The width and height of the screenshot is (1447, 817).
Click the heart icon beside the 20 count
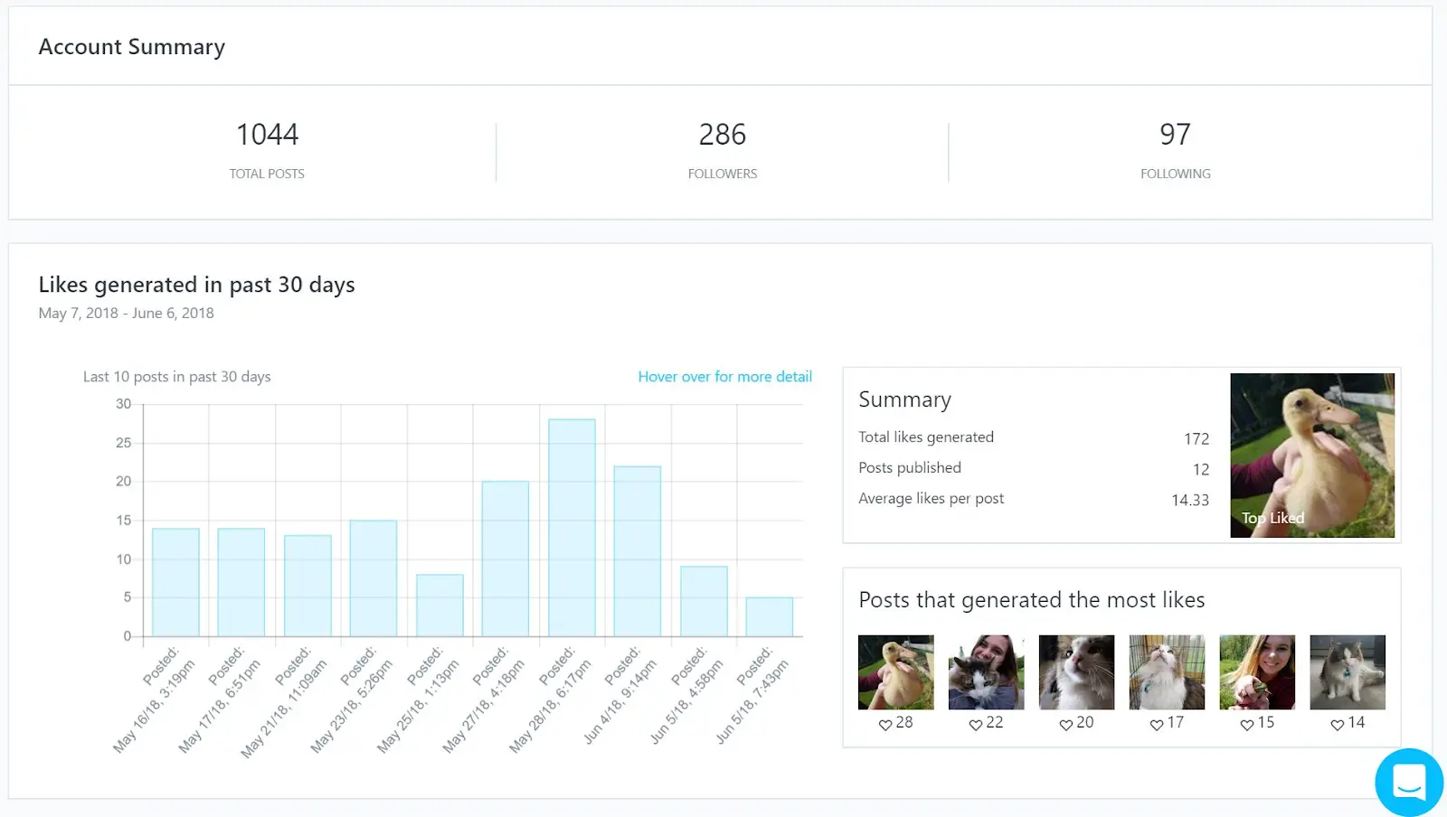coord(1065,724)
